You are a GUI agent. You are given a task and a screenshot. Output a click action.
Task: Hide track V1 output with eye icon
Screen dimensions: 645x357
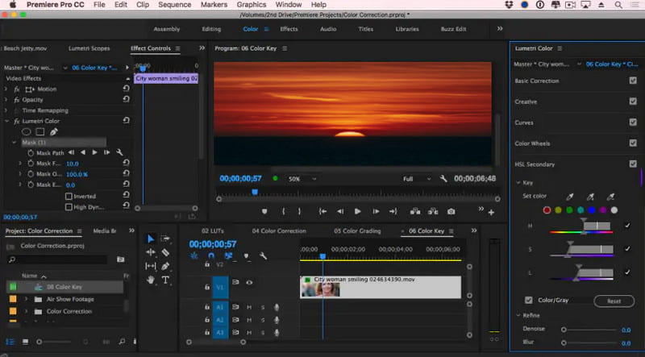[x=249, y=282]
